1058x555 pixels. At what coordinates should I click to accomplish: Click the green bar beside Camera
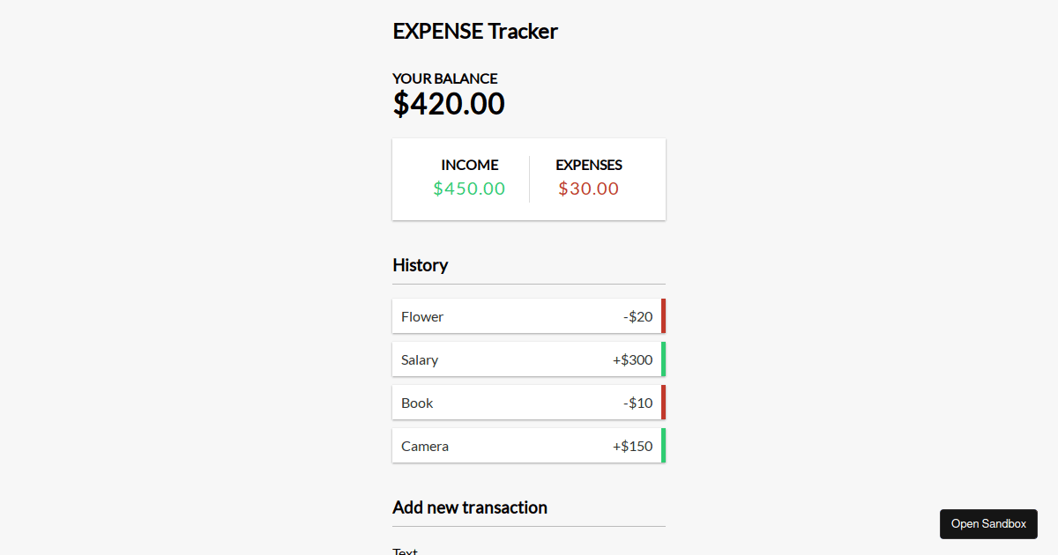click(663, 446)
